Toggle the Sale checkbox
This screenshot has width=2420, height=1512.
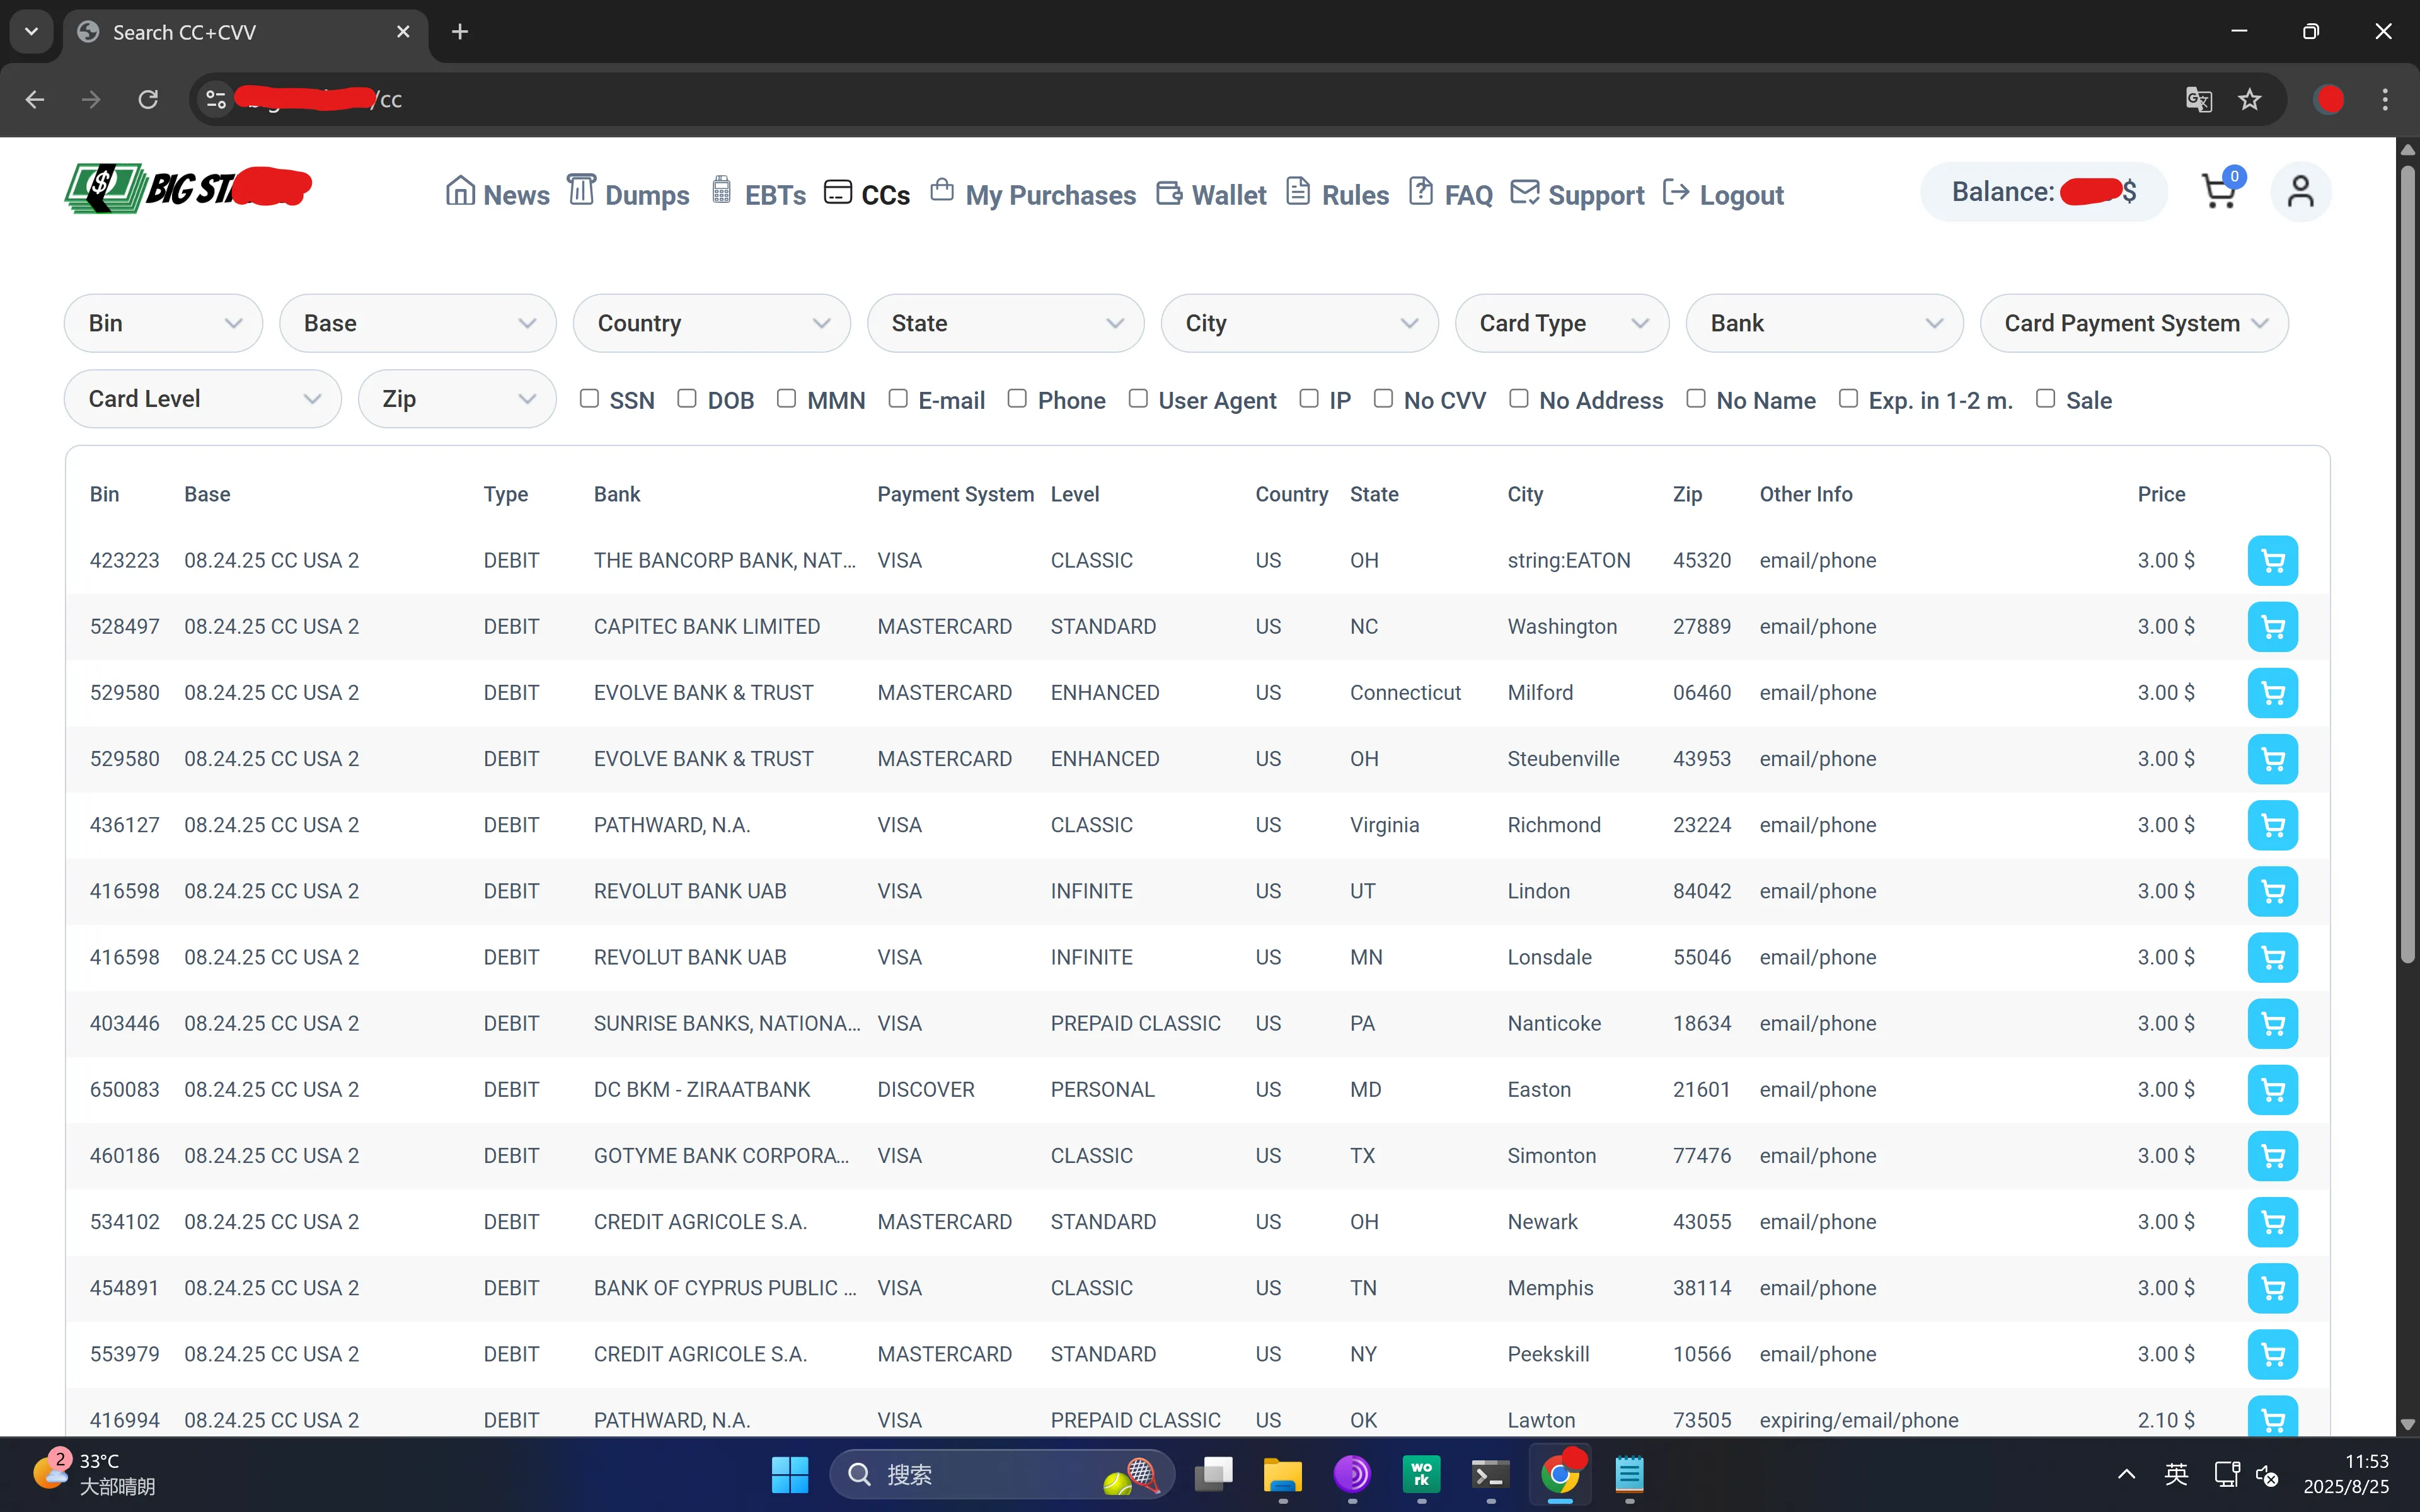tap(2046, 399)
